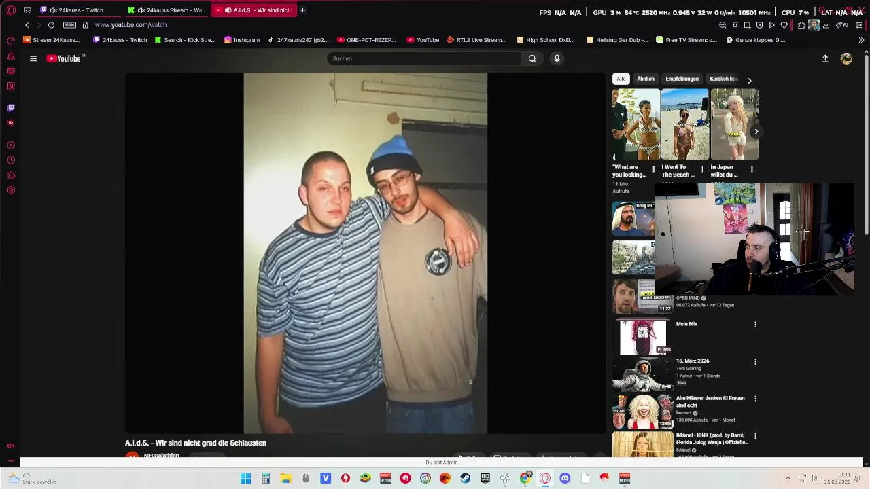870x489 pixels.
Task: Open options for 'What are you looking' Short
Action: 654,169
